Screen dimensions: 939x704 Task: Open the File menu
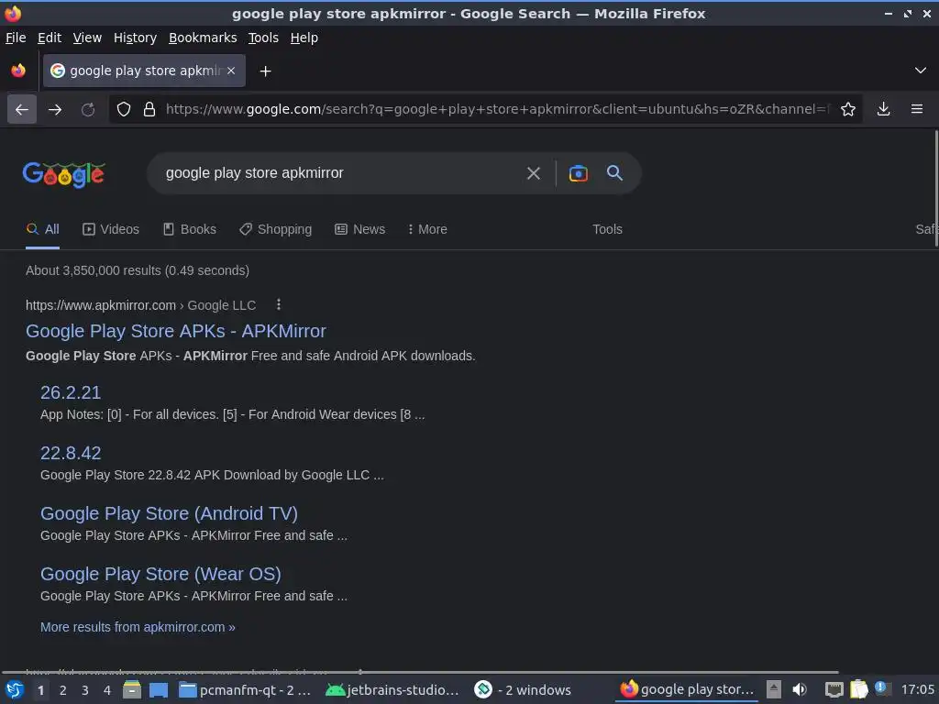(x=16, y=38)
